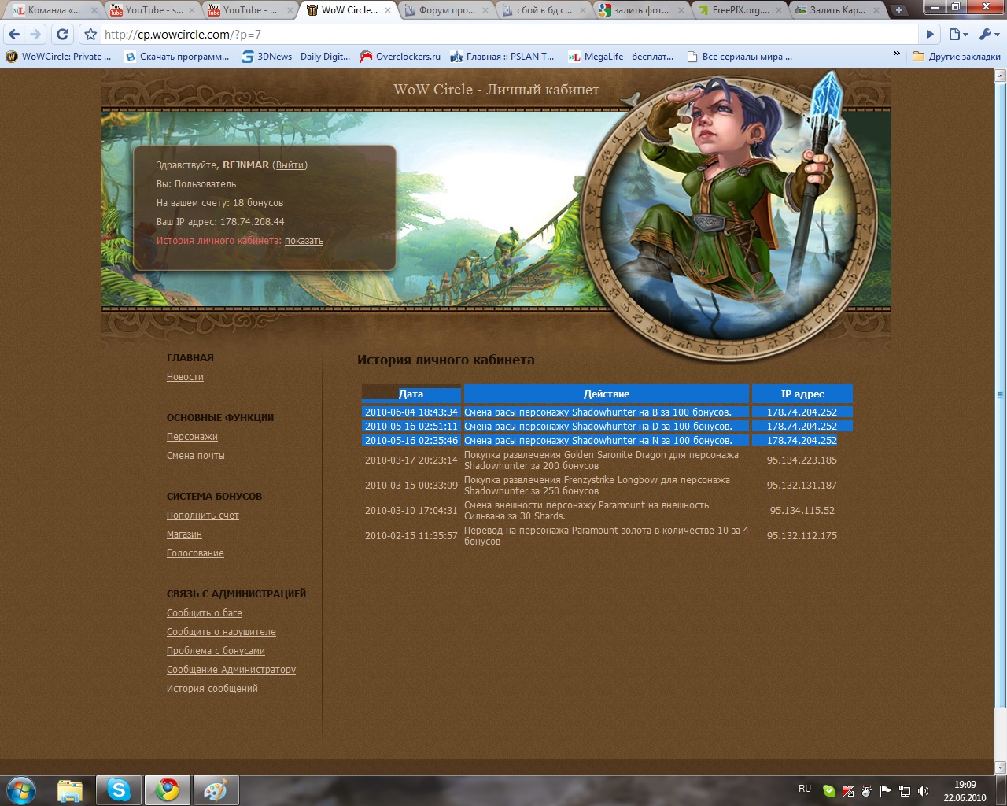Click the RU language indicator

[x=805, y=789]
